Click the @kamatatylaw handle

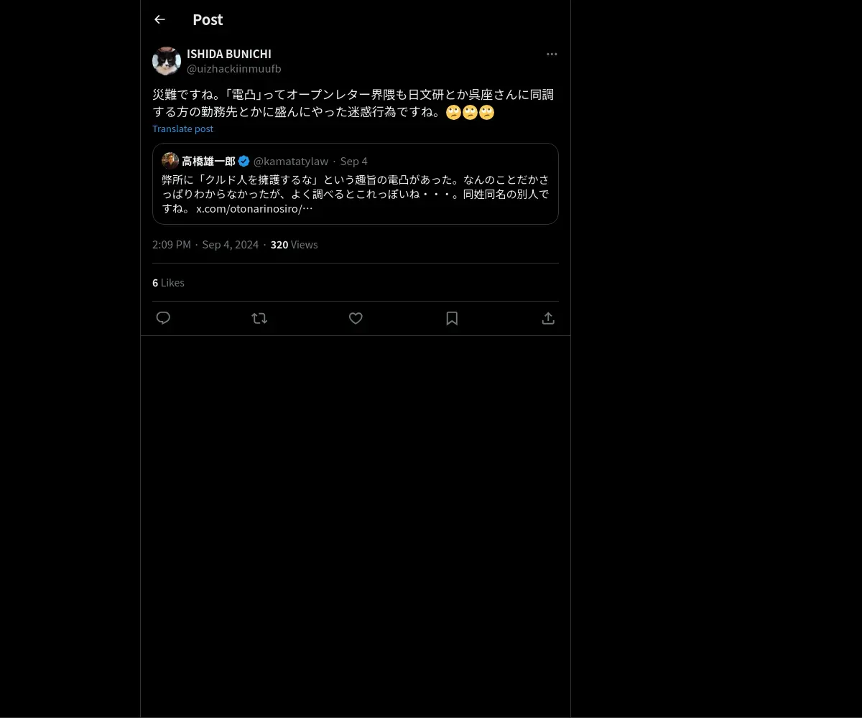point(291,161)
